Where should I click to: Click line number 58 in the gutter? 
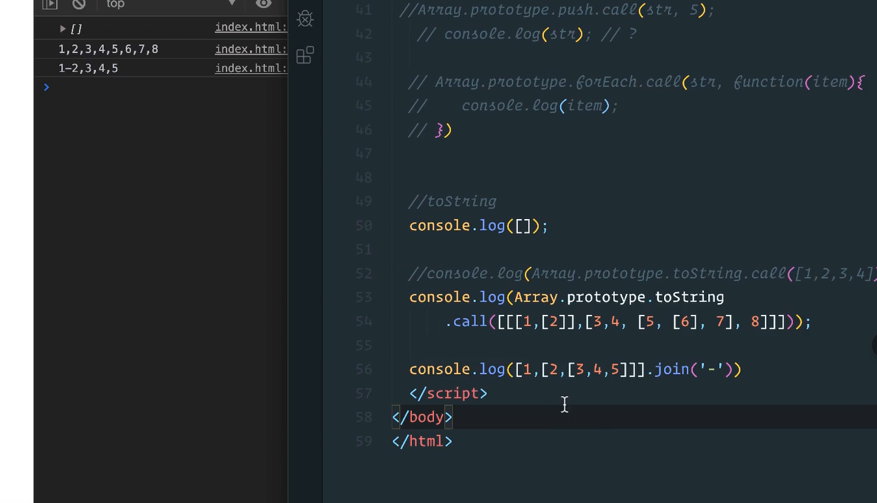point(363,417)
